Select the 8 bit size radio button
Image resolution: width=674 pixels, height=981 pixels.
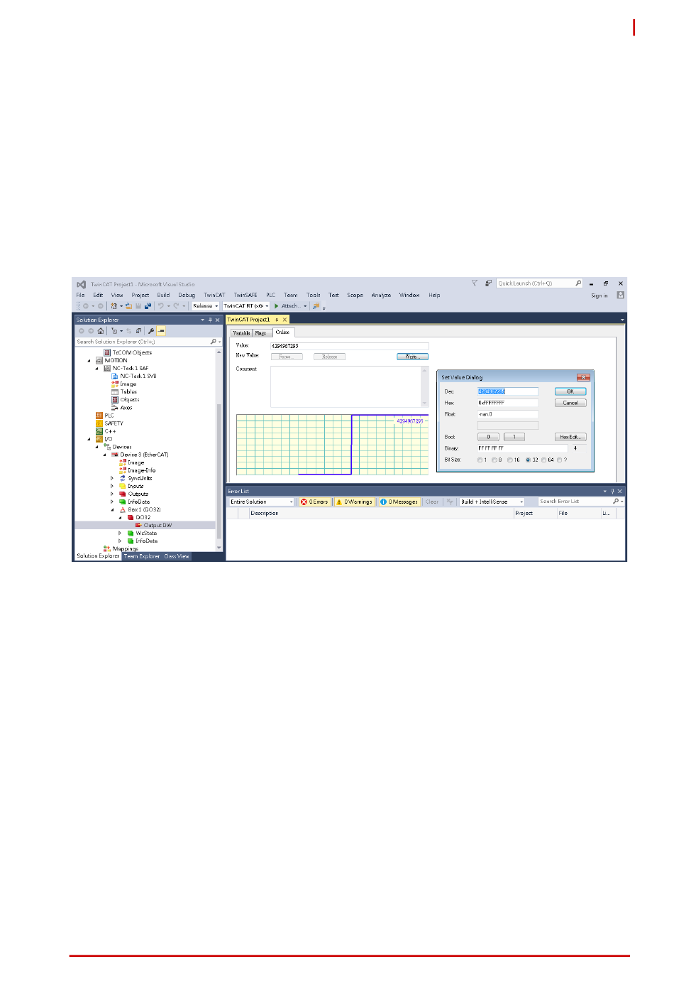coord(495,460)
